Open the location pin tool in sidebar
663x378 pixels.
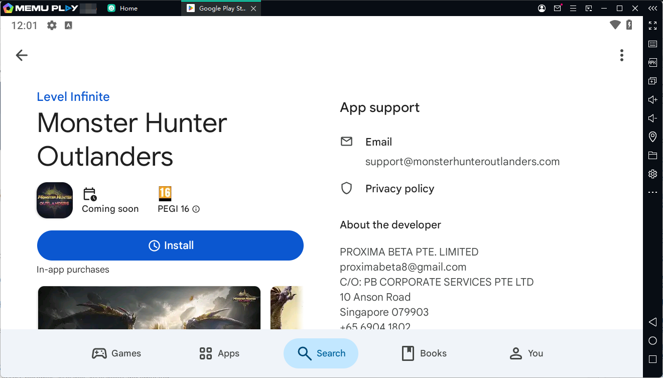tap(652, 137)
